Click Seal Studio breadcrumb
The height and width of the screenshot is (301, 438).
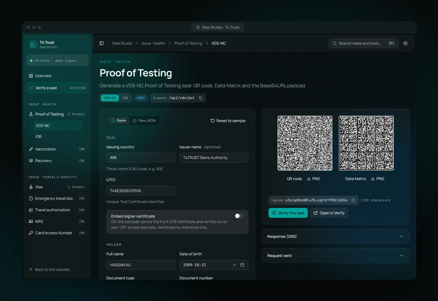[x=122, y=43]
